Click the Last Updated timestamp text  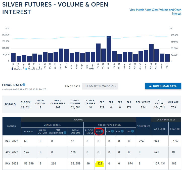pyautogui.click(x=24, y=90)
